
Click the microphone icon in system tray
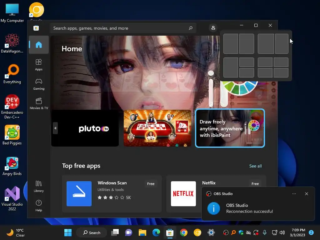pos(264,232)
